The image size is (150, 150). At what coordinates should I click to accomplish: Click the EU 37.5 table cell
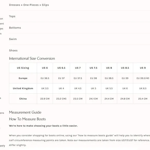coord(78,78)
